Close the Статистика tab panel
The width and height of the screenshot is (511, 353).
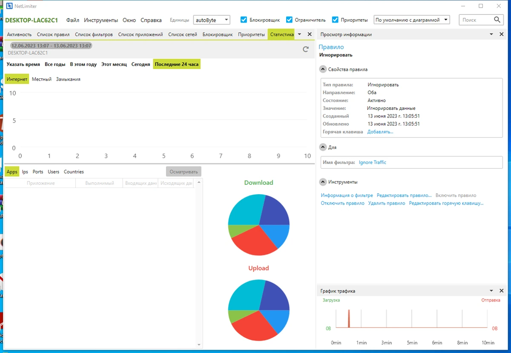point(310,34)
